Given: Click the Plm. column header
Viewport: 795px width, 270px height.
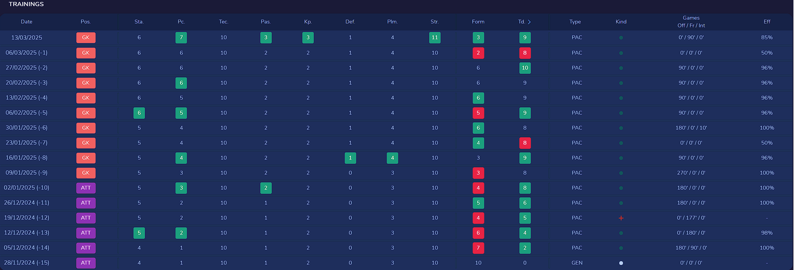Looking at the screenshot, I should pyautogui.click(x=392, y=22).
